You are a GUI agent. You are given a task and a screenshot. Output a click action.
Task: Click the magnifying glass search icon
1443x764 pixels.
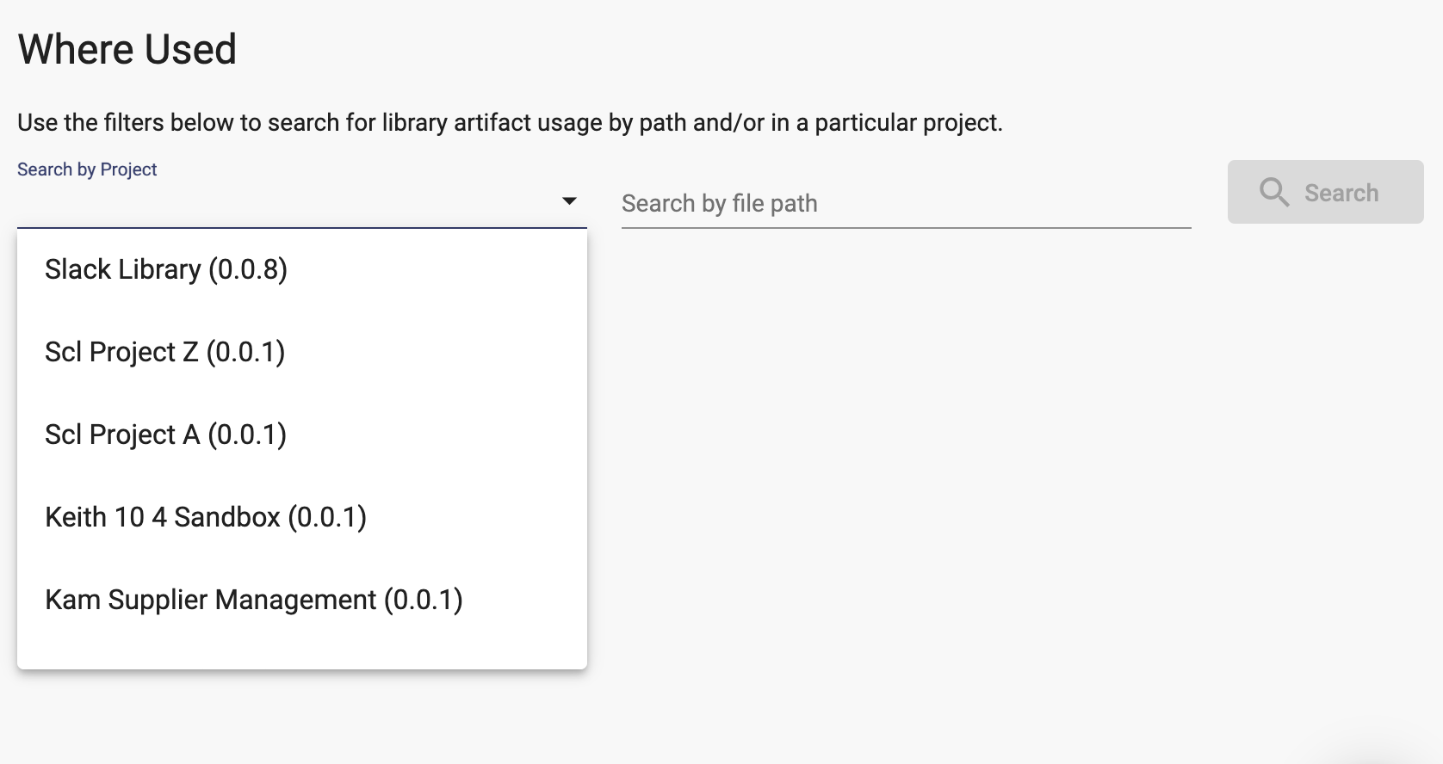click(x=1274, y=192)
